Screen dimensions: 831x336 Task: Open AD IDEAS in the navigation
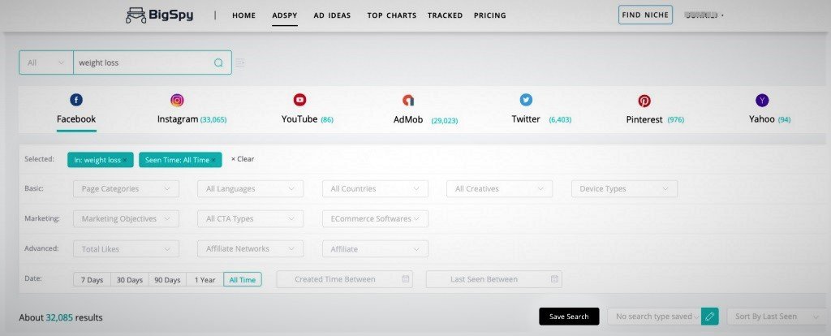tap(332, 15)
